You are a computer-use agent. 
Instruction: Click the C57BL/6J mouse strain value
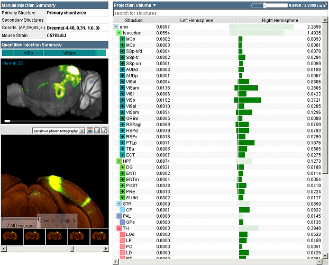pos(57,36)
